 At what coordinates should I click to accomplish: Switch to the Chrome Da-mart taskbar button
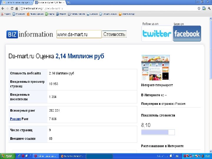(x=73, y=156)
